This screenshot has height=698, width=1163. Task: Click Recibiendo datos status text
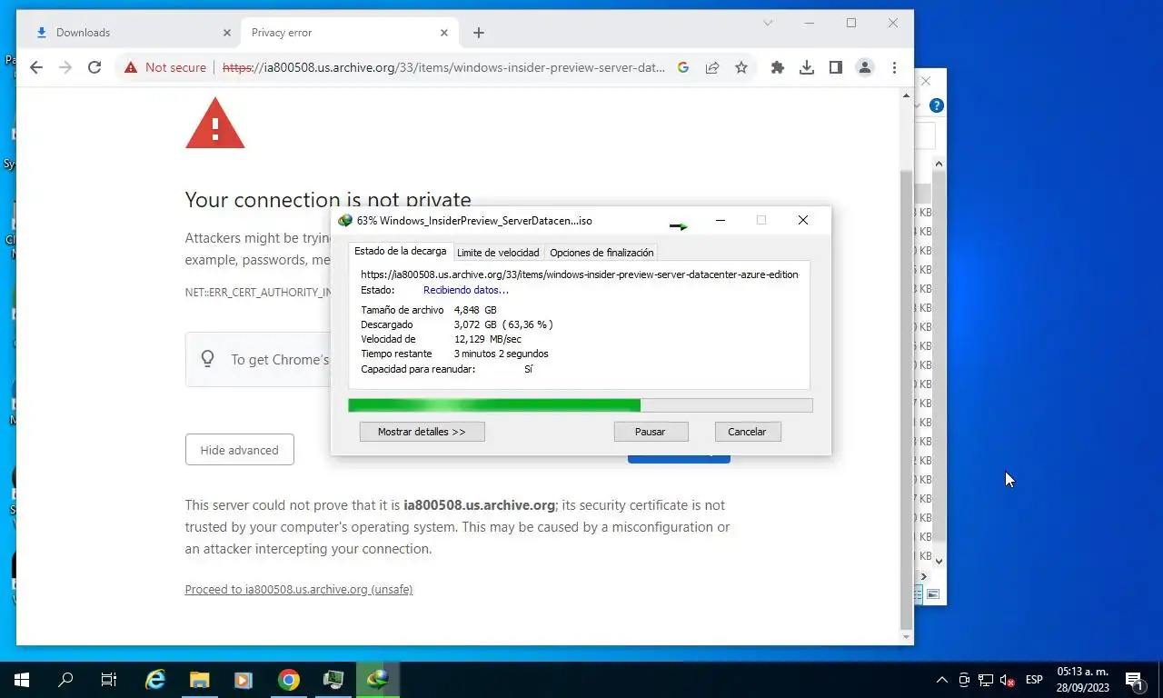(x=466, y=290)
